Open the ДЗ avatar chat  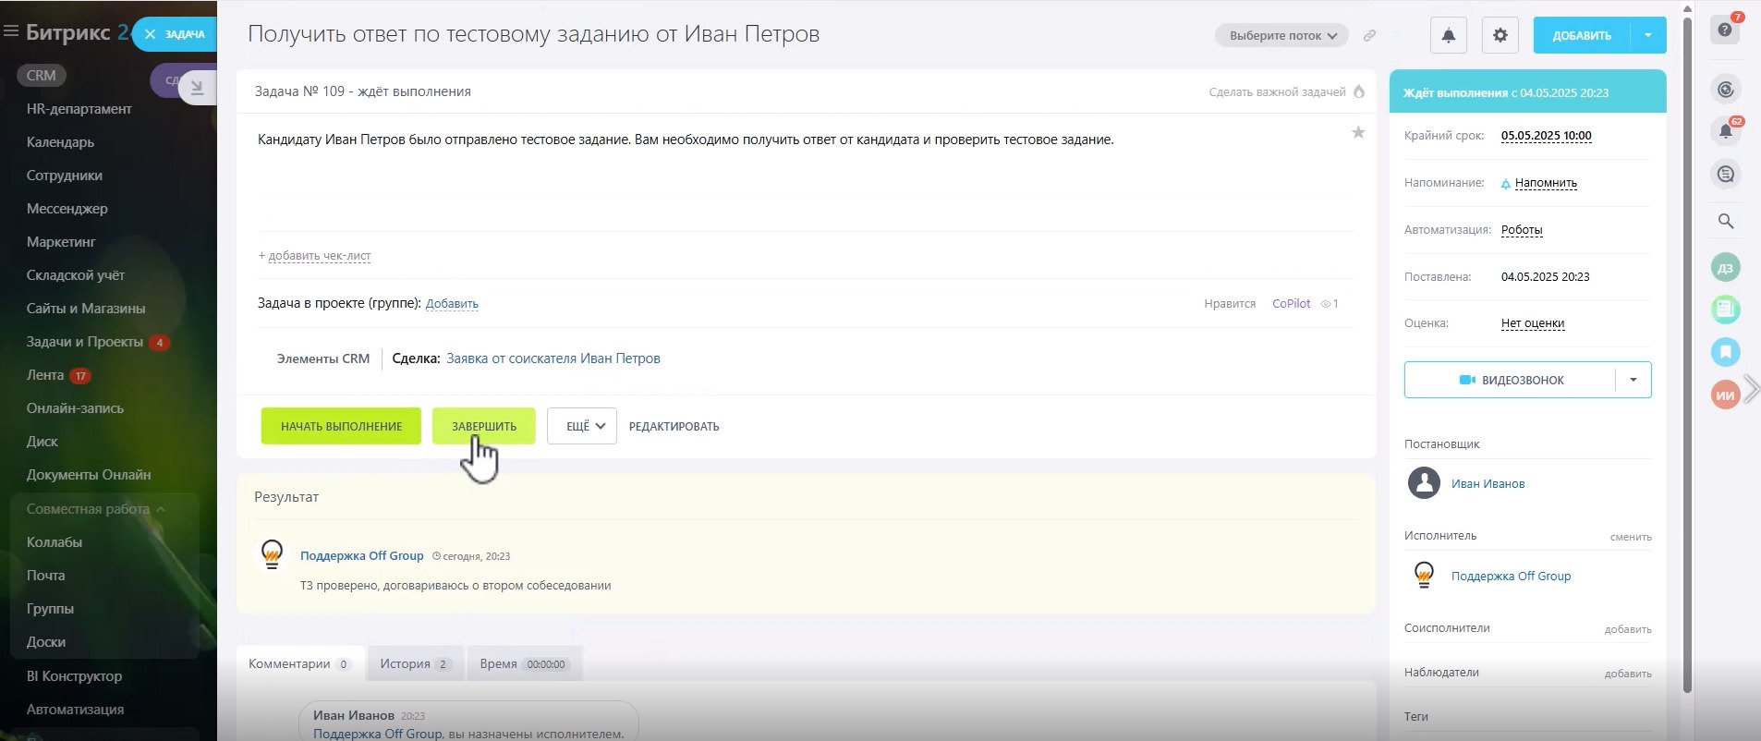[x=1725, y=268]
